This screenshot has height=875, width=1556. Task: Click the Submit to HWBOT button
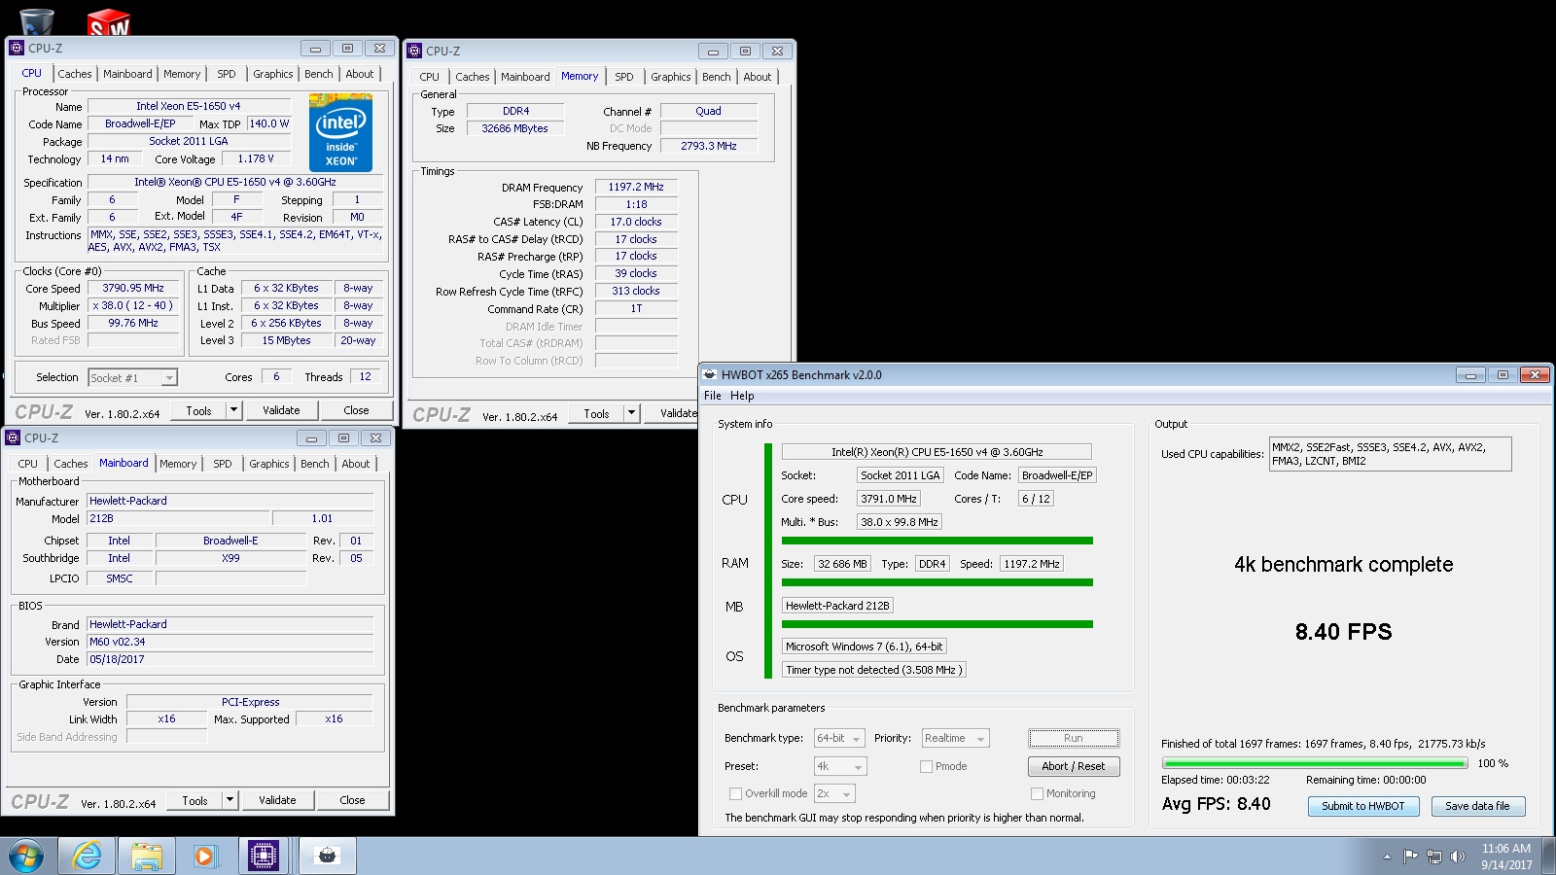click(x=1362, y=806)
